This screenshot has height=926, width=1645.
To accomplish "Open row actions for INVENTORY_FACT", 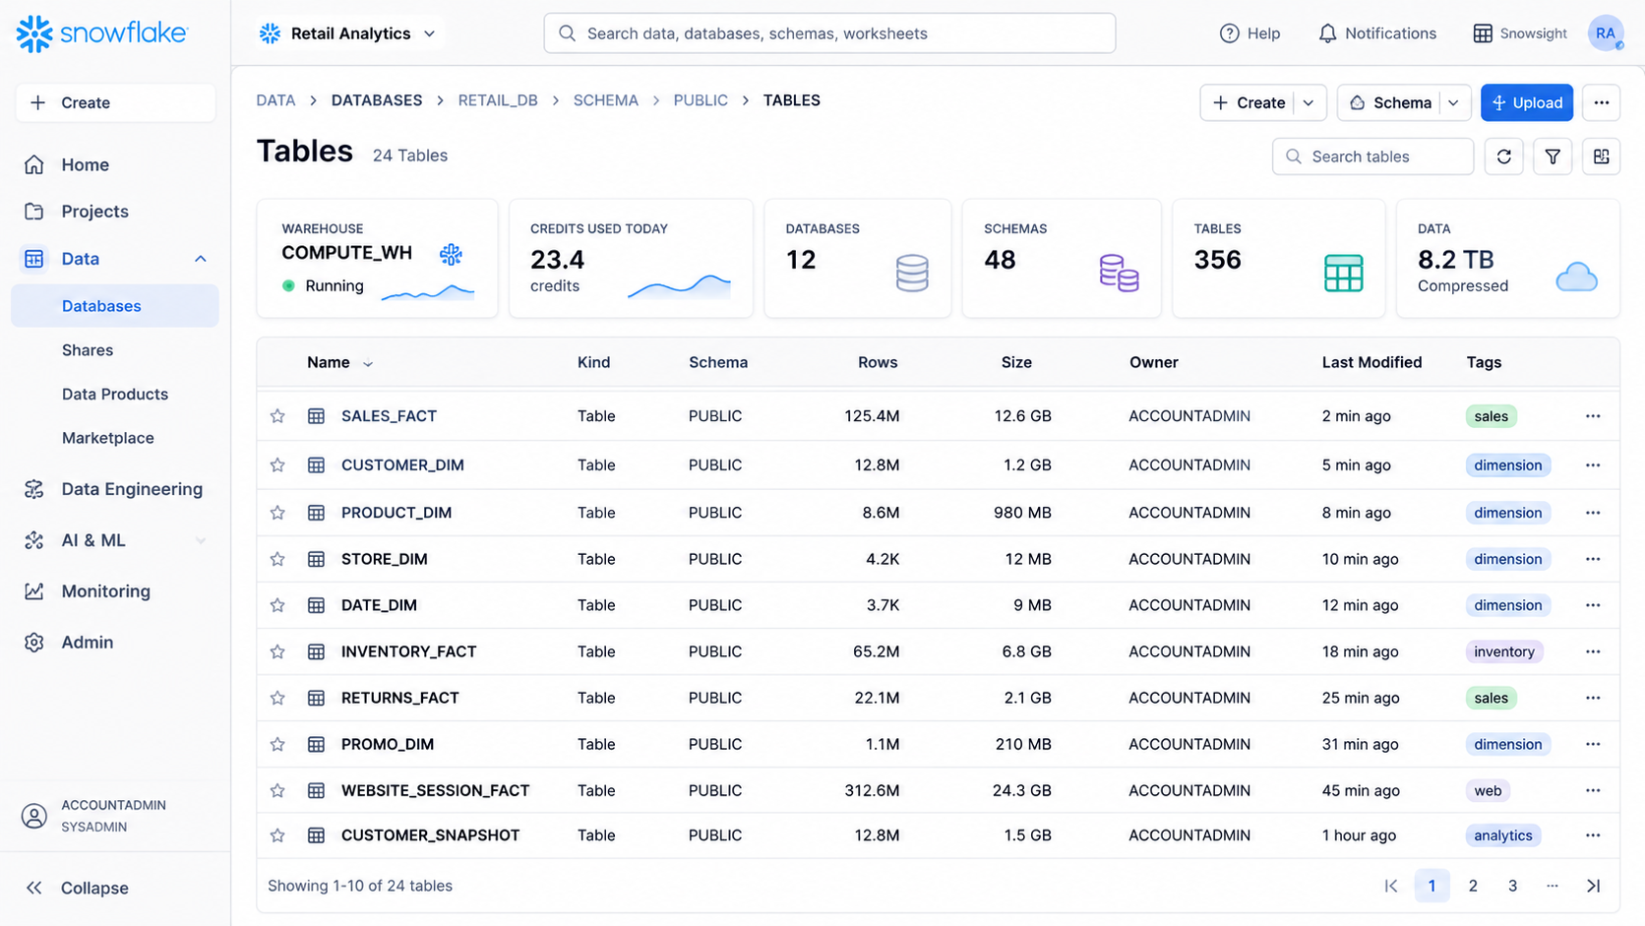I will tap(1593, 651).
